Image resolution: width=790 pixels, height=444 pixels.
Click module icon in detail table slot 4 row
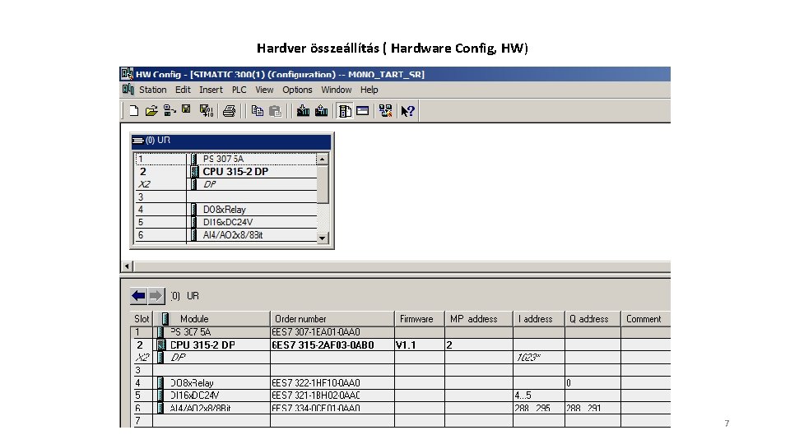pyautogui.click(x=160, y=383)
